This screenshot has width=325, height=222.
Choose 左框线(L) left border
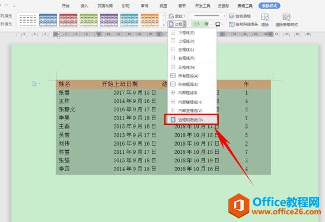click(192, 50)
